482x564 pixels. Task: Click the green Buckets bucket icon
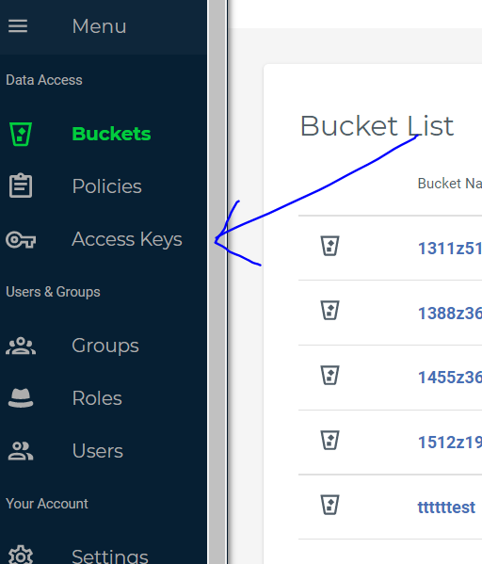point(21,134)
